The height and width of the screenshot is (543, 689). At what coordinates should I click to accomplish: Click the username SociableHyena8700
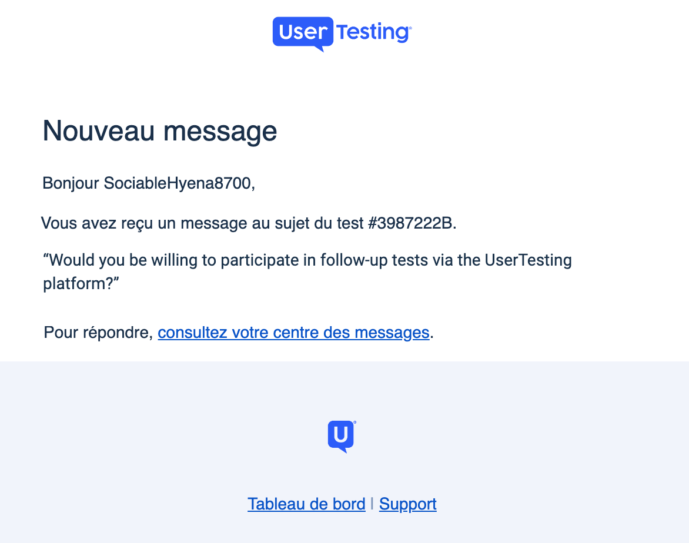click(177, 183)
